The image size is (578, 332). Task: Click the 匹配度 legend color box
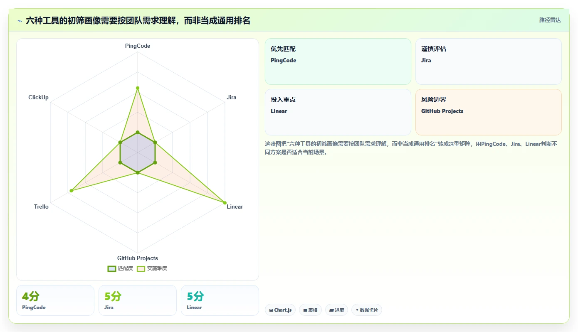click(111, 268)
